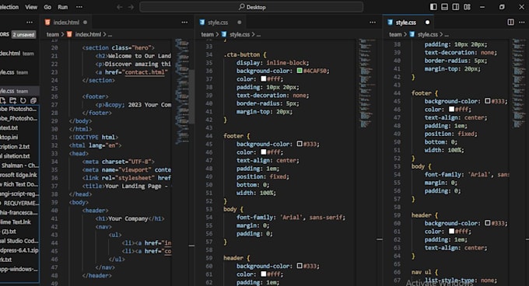Select the 'REQUYERME...' file in Explorer
The height and width of the screenshot is (286, 529).
click(x=19, y=203)
